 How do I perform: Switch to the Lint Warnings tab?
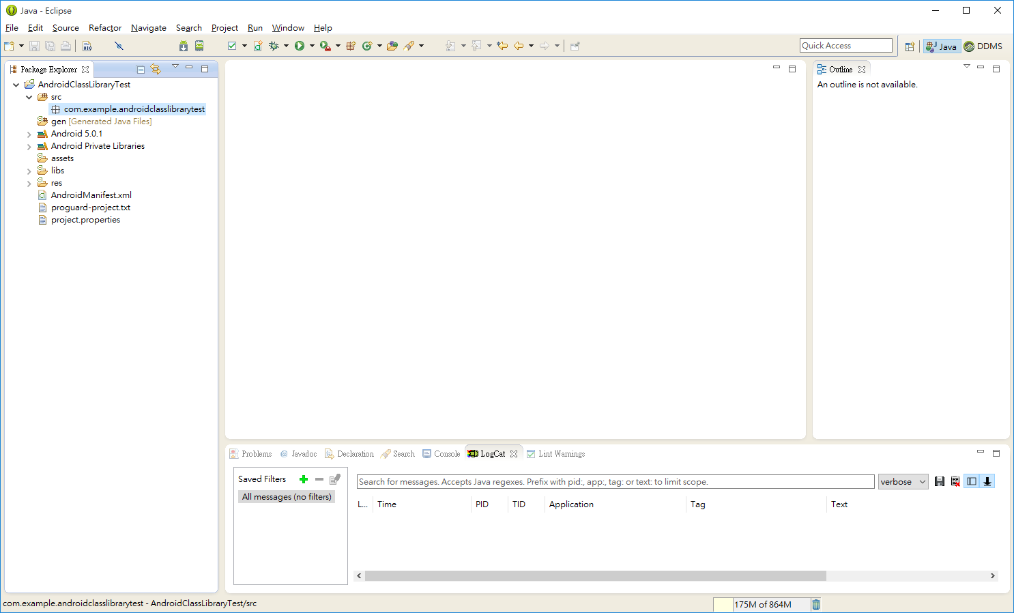click(x=555, y=454)
